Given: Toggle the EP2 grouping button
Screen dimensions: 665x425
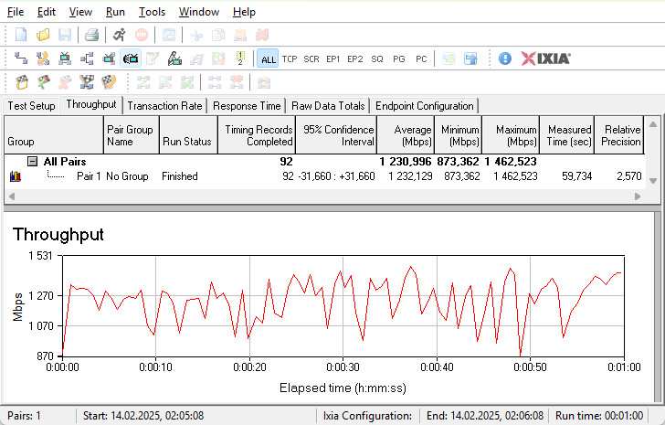Looking at the screenshot, I should [x=355, y=59].
